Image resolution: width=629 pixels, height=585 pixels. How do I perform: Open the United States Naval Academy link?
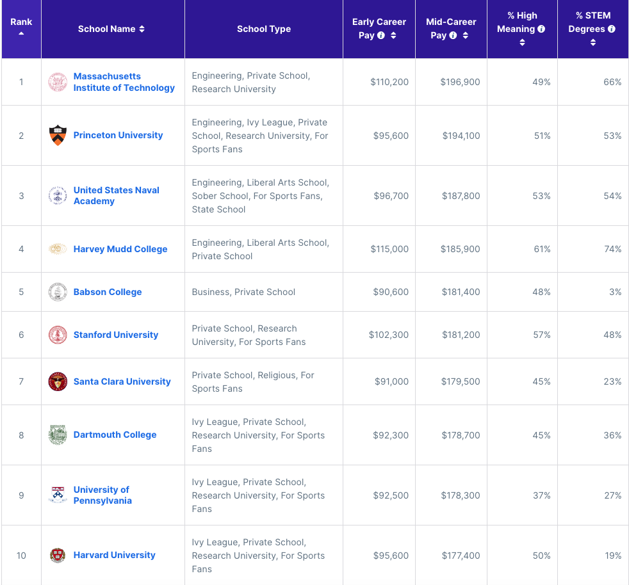[x=117, y=196]
